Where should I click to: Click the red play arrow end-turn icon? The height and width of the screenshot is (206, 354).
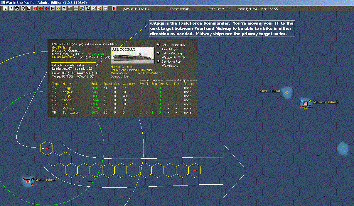click(114, 8)
